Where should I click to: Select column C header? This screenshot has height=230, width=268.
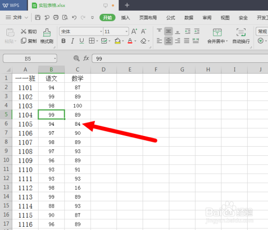78,69
